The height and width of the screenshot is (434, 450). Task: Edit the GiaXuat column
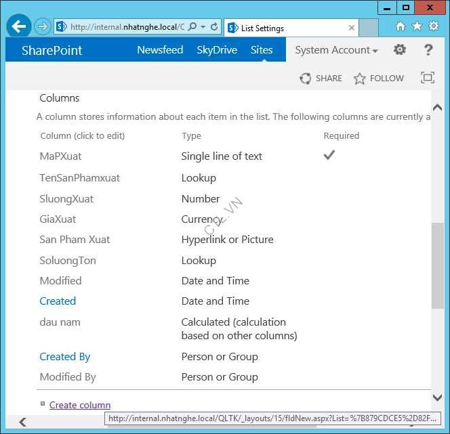click(x=58, y=219)
